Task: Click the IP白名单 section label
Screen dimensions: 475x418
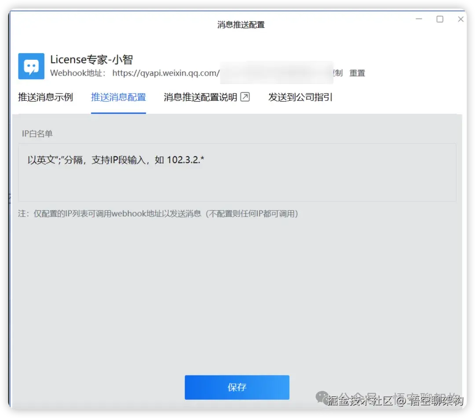Action: [x=37, y=134]
